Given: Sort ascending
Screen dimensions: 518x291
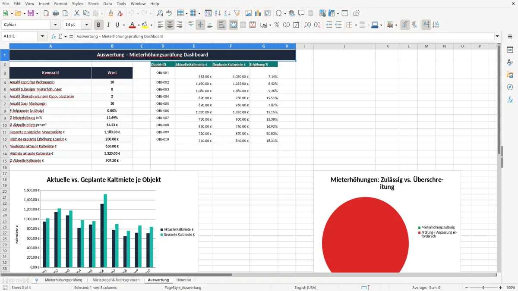Looking at the screenshot, I should pos(218,13).
